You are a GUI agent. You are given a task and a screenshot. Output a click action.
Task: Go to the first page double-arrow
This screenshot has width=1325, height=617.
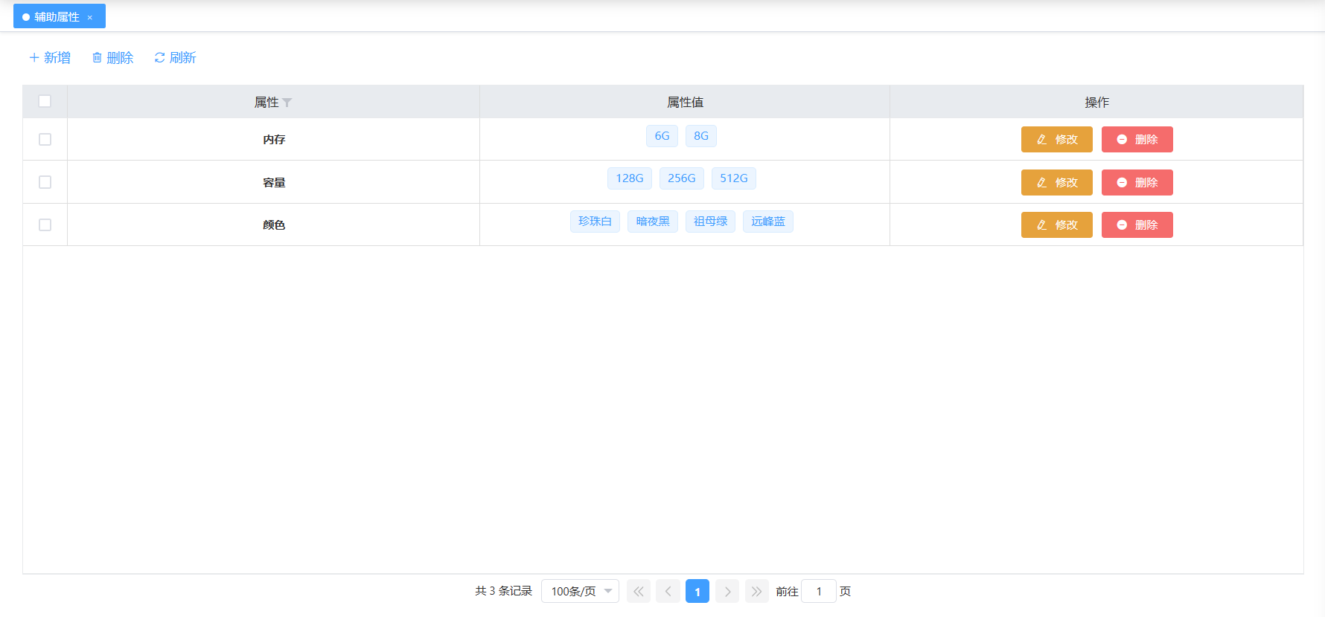tap(638, 592)
